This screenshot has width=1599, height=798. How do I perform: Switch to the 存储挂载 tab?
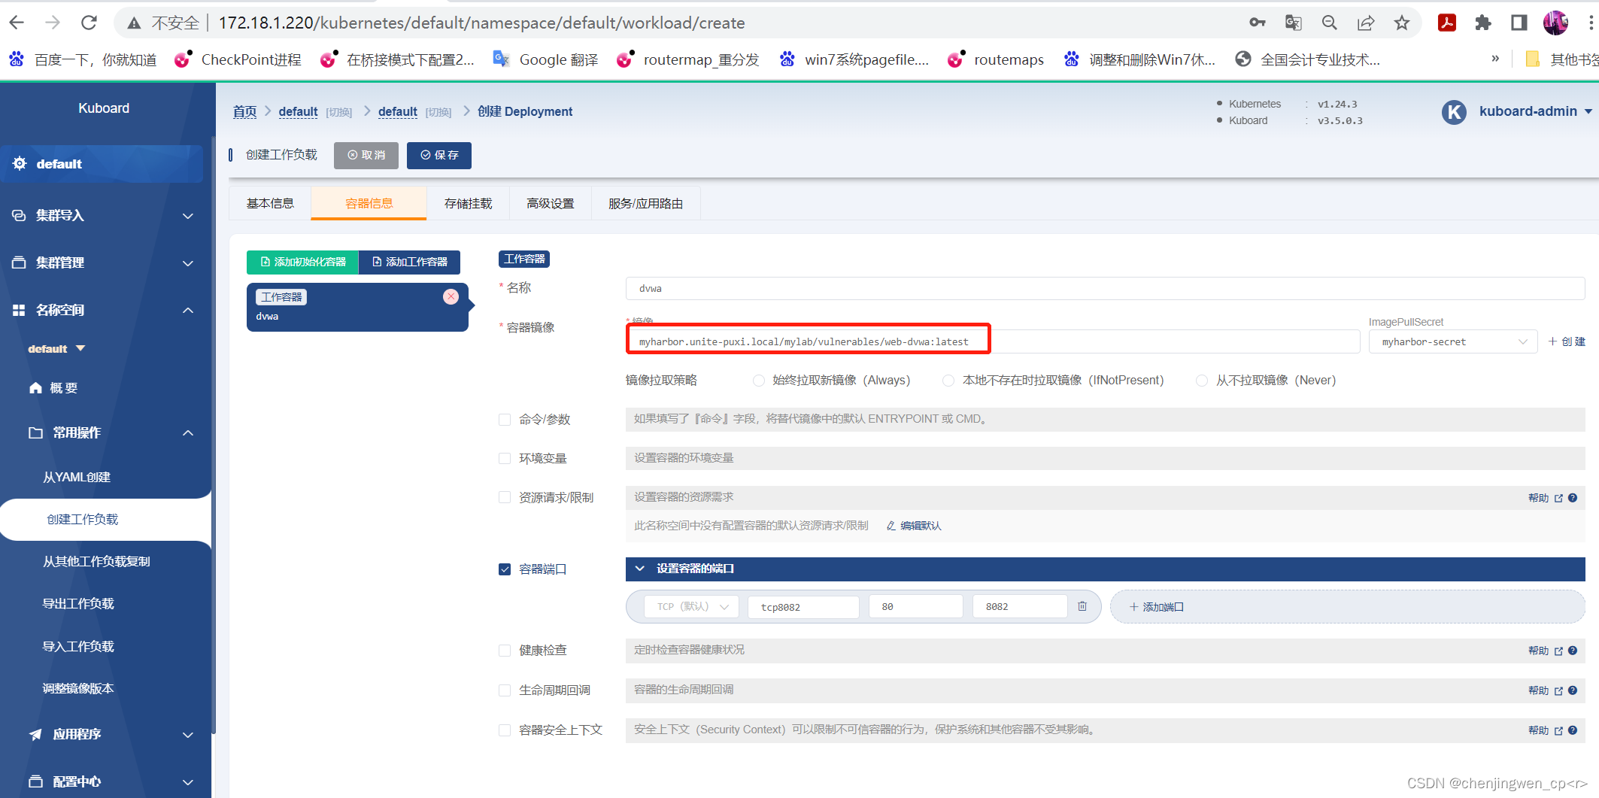(x=468, y=204)
